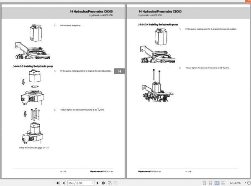Click 'Repair manual' footer text on left page
The height and width of the screenshot is (186, 251).
pos(96,172)
